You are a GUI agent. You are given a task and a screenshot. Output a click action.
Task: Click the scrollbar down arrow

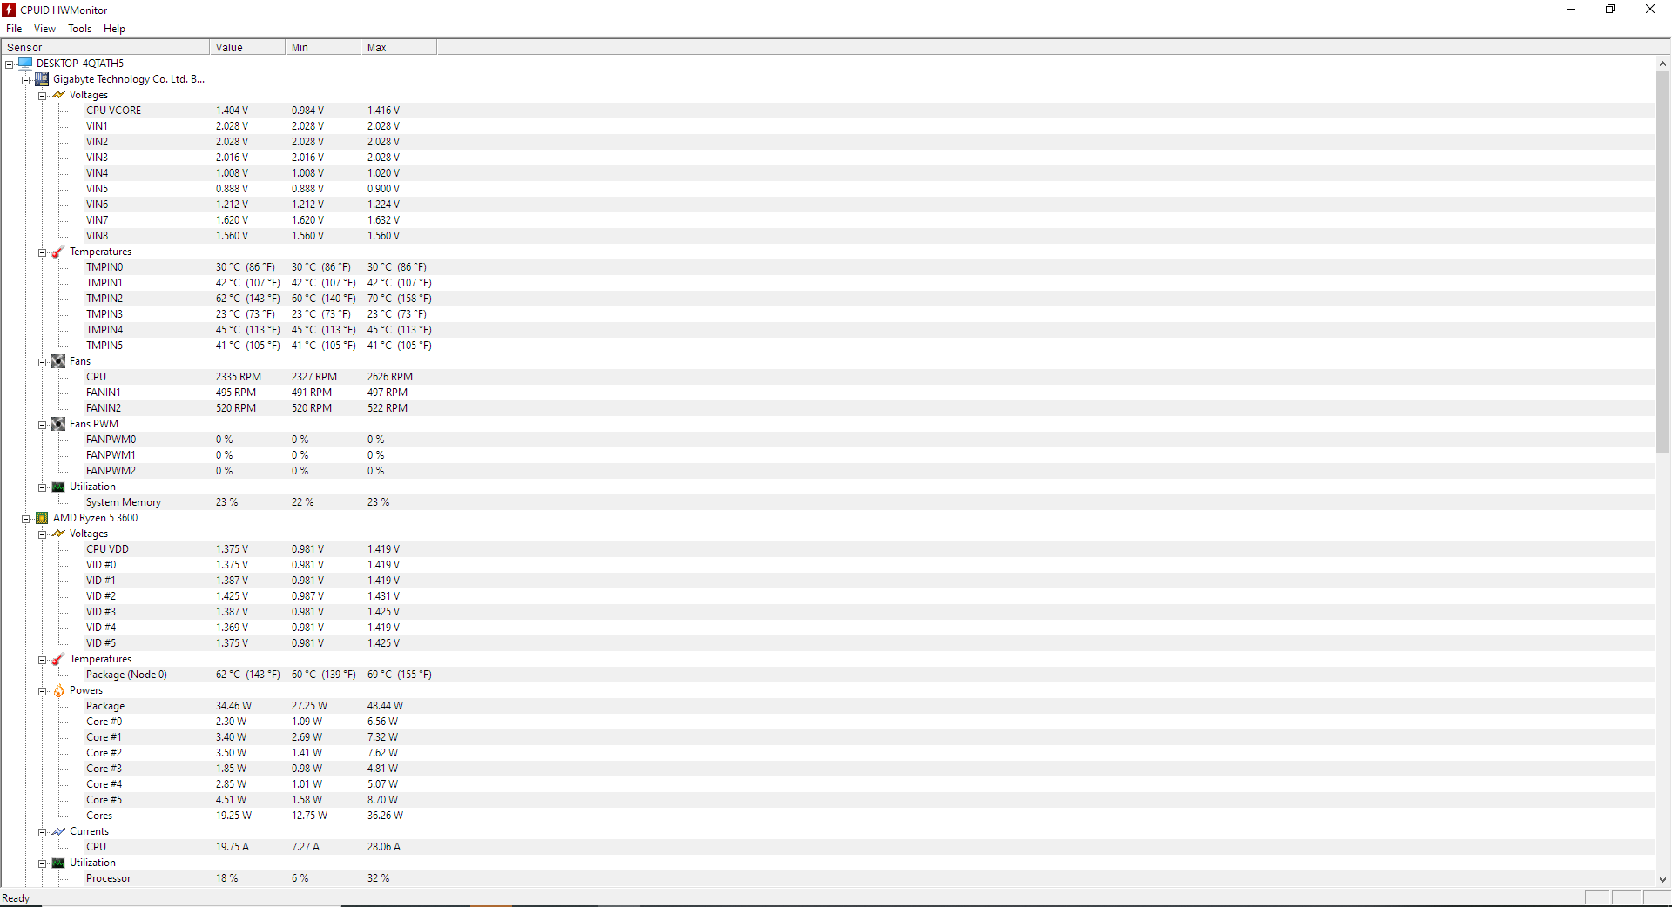(x=1662, y=879)
